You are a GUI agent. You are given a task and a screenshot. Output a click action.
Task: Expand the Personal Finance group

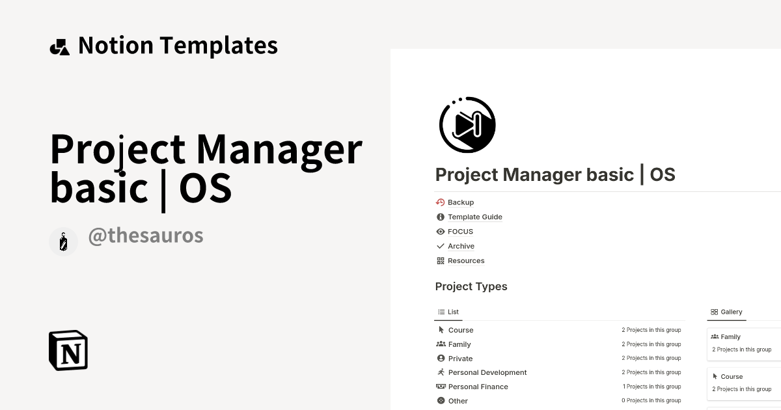point(478,386)
